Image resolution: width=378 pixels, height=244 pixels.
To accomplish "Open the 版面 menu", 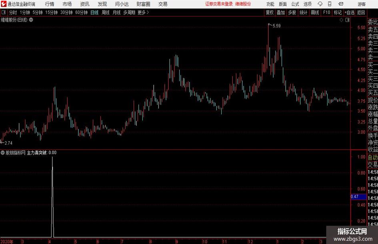I will (x=282, y=4).
